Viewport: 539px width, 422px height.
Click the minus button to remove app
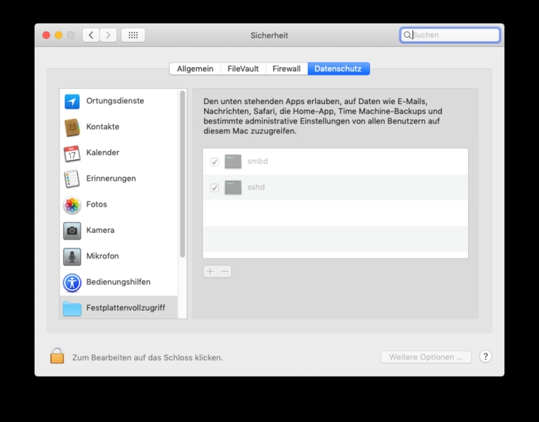coord(225,271)
